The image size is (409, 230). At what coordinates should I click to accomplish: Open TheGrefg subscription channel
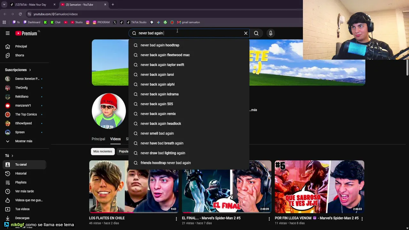coord(24,88)
